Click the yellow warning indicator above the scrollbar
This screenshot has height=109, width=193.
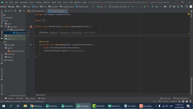[x=189, y=14]
